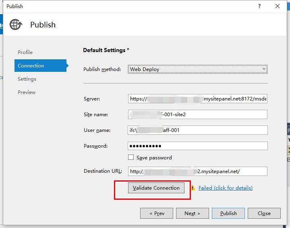Open the Preview step
This screenshot has width=290, height=228.
[27, 92]
